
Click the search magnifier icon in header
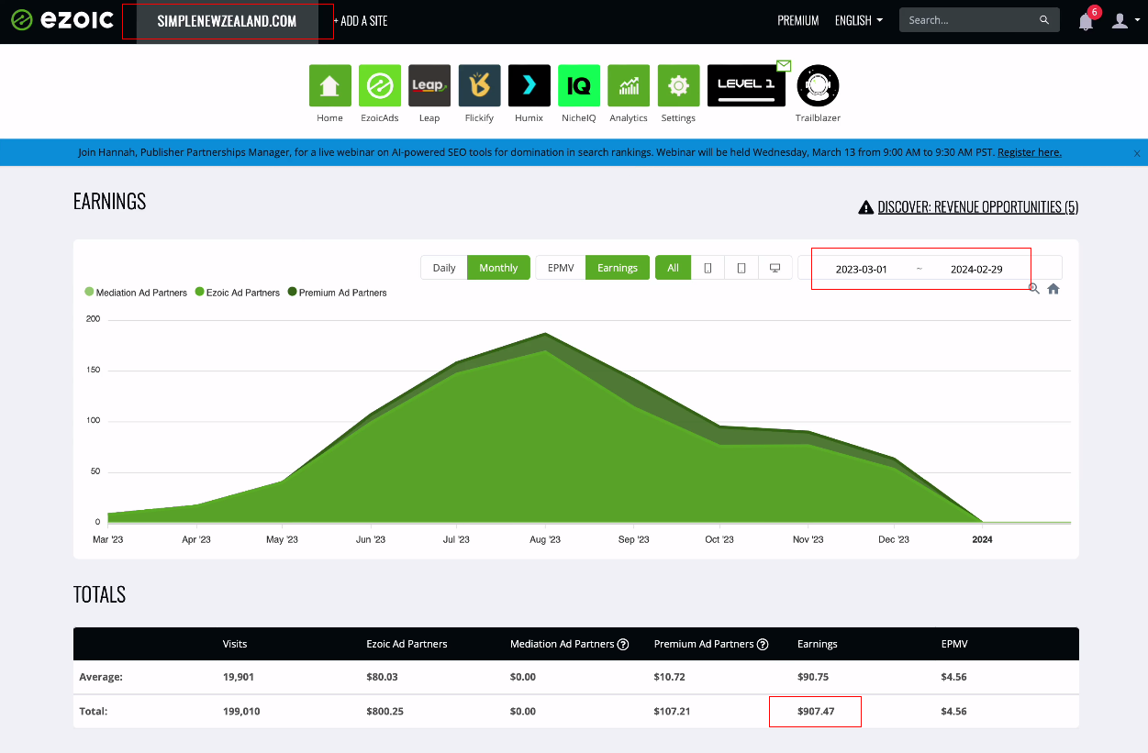tap(1044, 20)
